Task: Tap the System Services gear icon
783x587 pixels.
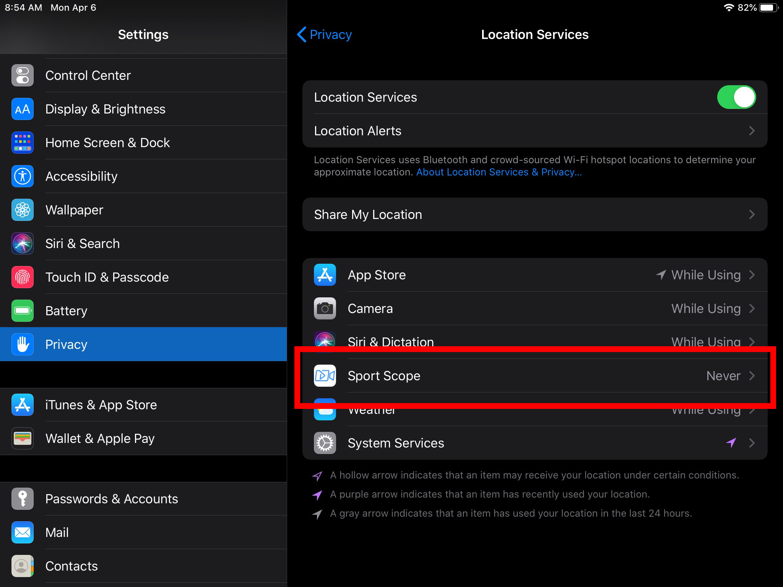Action: 325,443
